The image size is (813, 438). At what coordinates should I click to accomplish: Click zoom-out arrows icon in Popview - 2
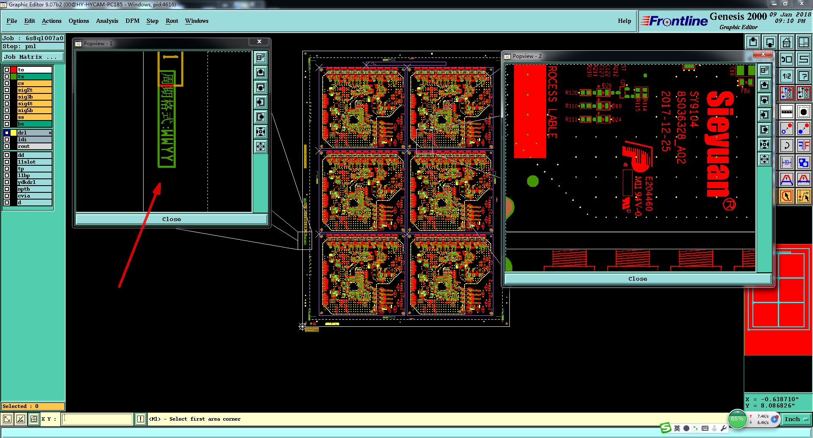[x=764, y=159]
